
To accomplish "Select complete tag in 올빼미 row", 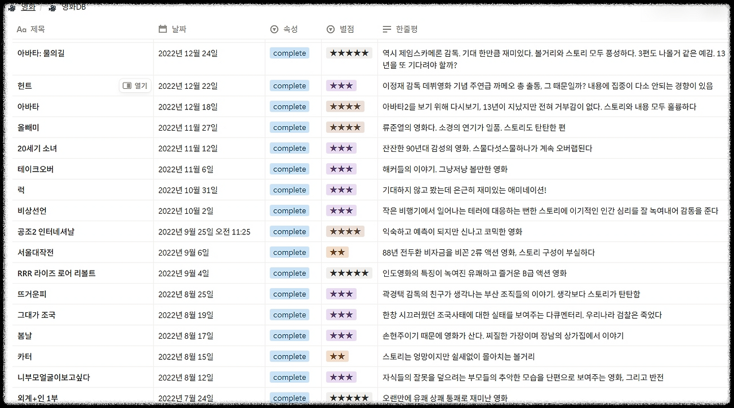I will [x=290, y=128].
